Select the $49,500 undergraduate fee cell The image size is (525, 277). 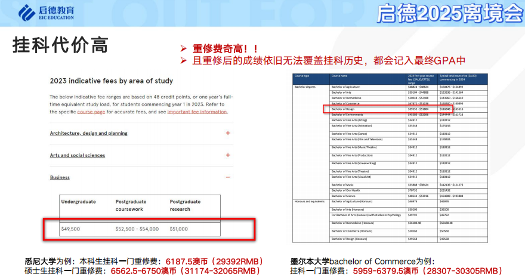tap(70, 229)
